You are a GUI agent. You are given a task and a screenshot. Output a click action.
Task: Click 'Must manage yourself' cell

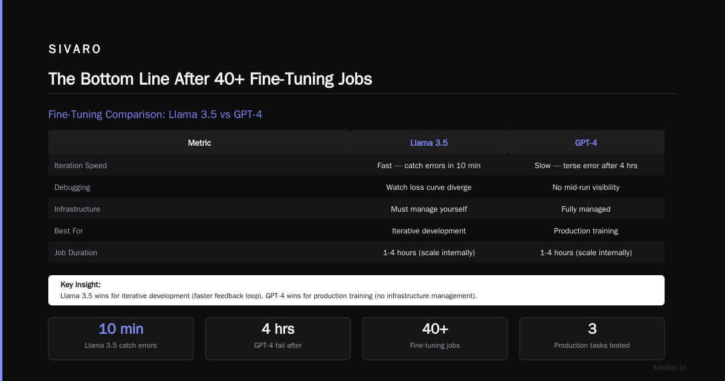429,209
